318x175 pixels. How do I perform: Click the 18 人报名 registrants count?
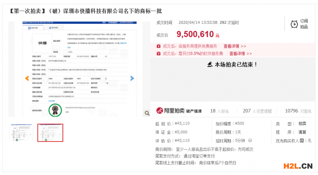coord(218,111)
